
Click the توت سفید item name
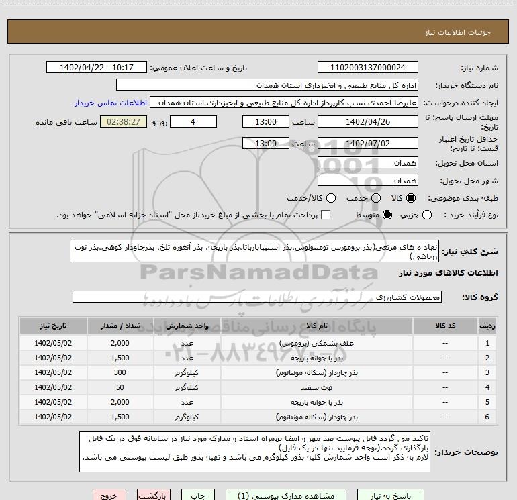[x=316, y=388]
